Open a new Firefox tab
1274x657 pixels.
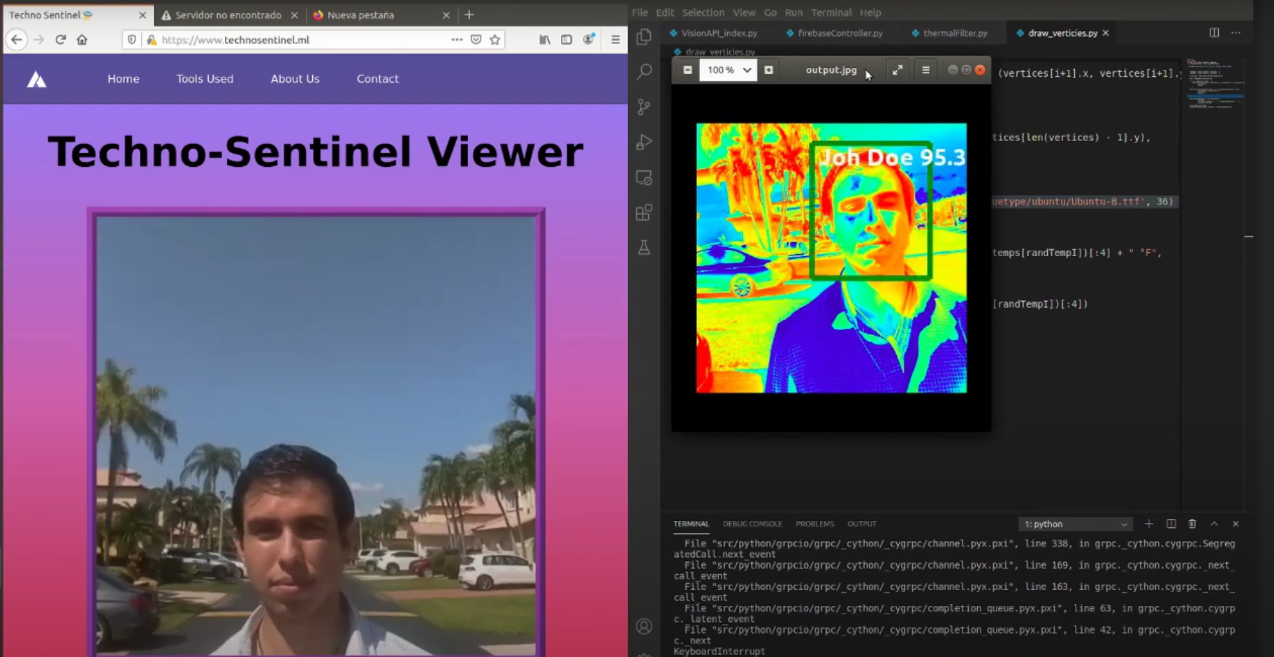click(x=469, y=15)
